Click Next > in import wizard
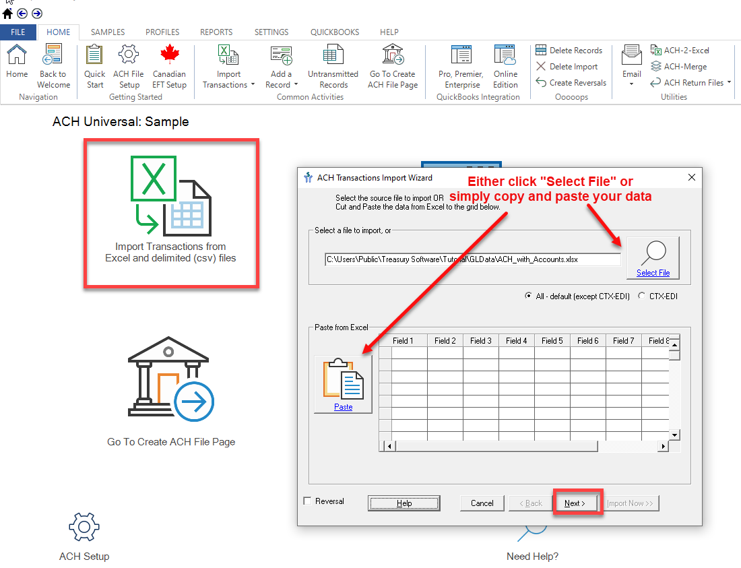Image resolution: width=741 pixels, height=568 pixels. pyautogui.click(x=575, y=503)
